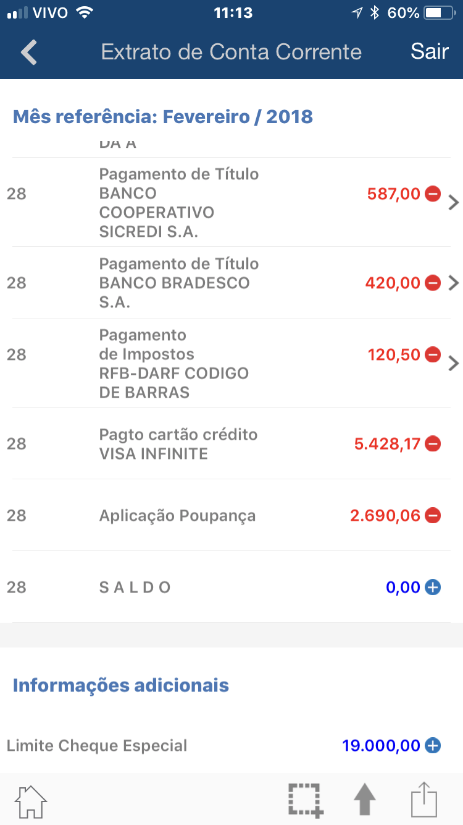The height and width of the screenshot is (825, 463).
Task: Tap the Mês referência Fevereiro / 2018 heading
Action: (163, 116)
